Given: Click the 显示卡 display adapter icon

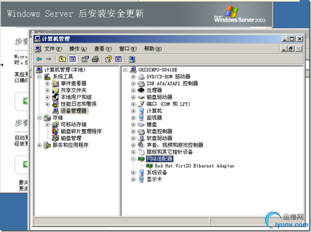Looking at the screenshot, I should point(141,179).
